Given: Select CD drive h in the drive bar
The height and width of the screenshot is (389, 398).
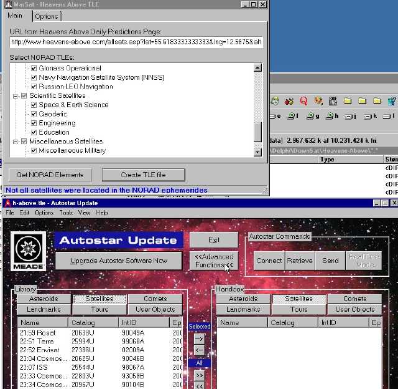Looking at the screenshot, I should coord(332,117).
